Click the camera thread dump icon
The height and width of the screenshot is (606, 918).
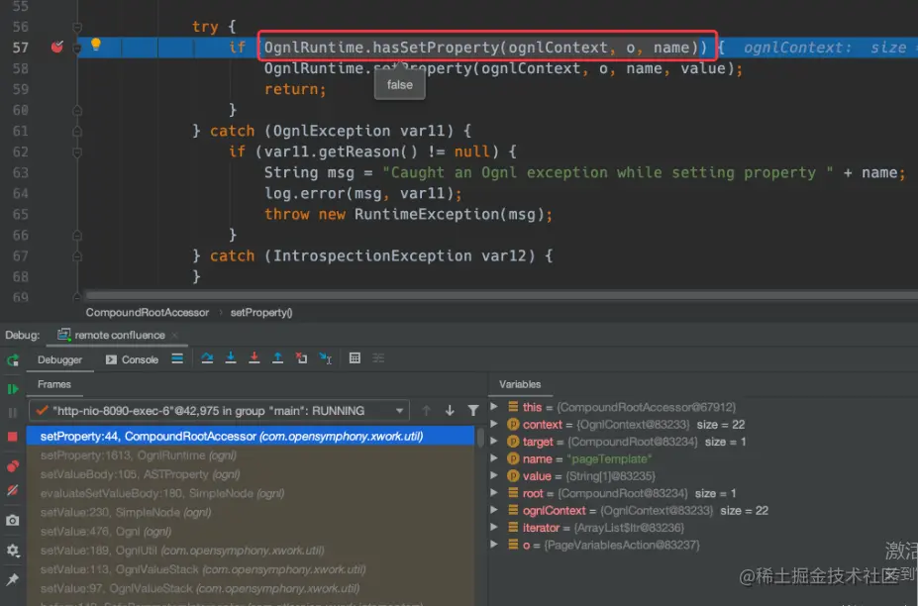12,520
